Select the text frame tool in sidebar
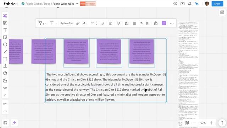 (x=5, y=23)
